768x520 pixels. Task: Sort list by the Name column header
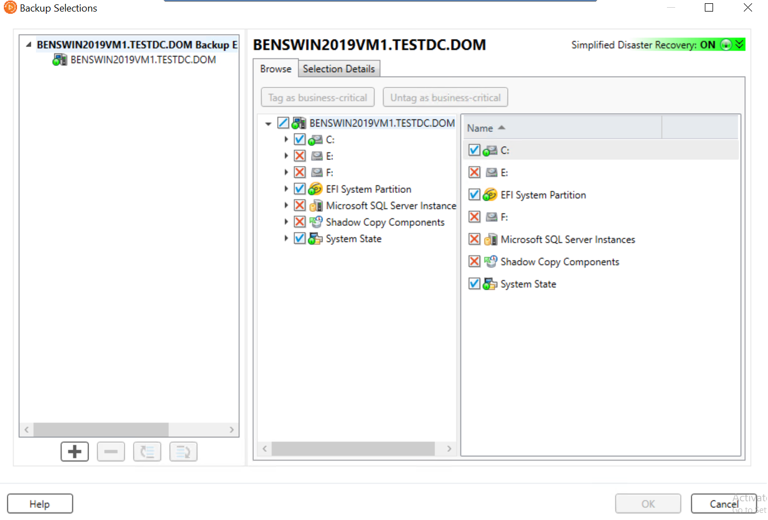562,128
